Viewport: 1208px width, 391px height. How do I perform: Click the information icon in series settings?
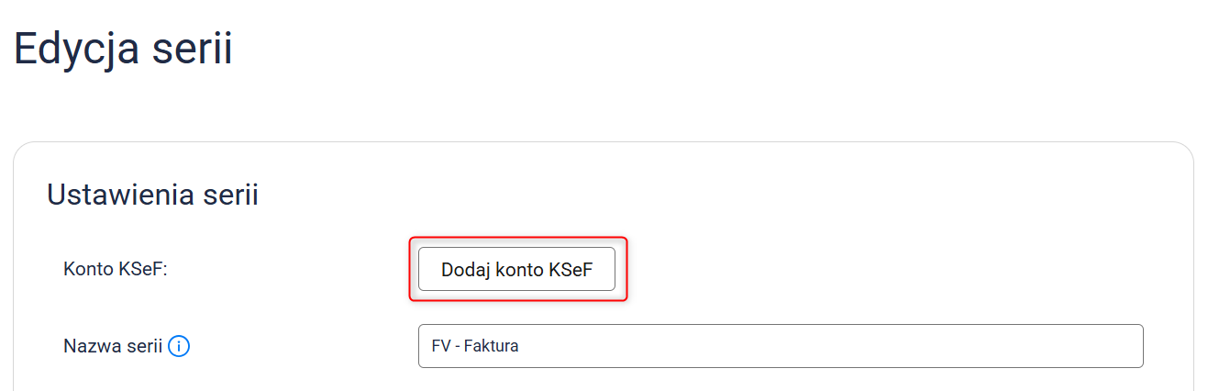click(x=180, y=346)
